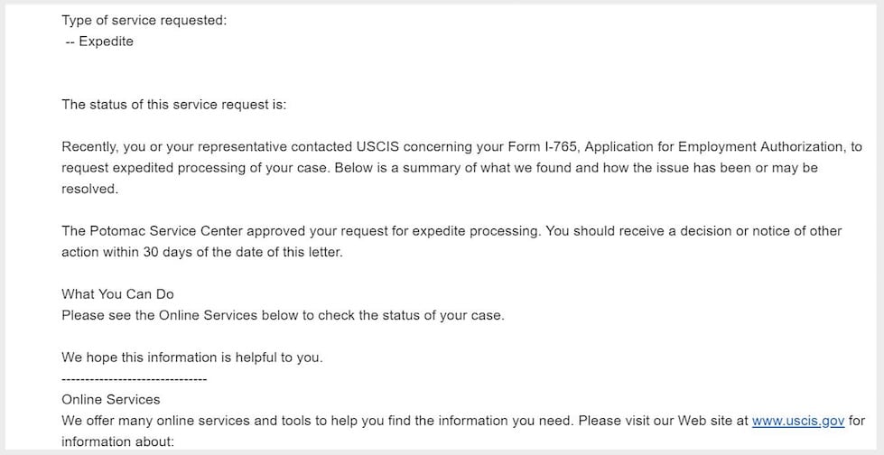Click the word 'USCIS' in first paragraph

[377, 147]
